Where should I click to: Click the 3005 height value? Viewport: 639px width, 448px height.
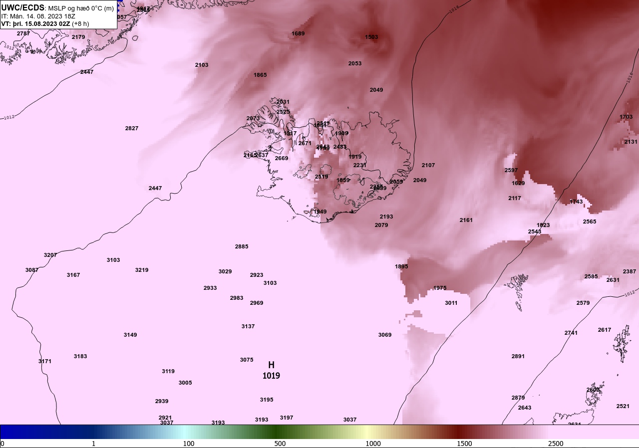click(185, 383)
